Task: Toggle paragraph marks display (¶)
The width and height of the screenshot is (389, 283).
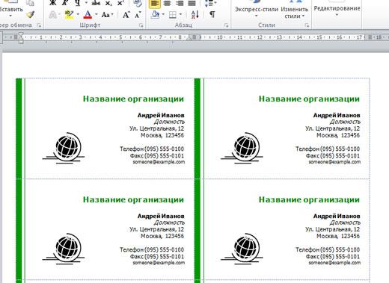Action: [x=212, y=14]
